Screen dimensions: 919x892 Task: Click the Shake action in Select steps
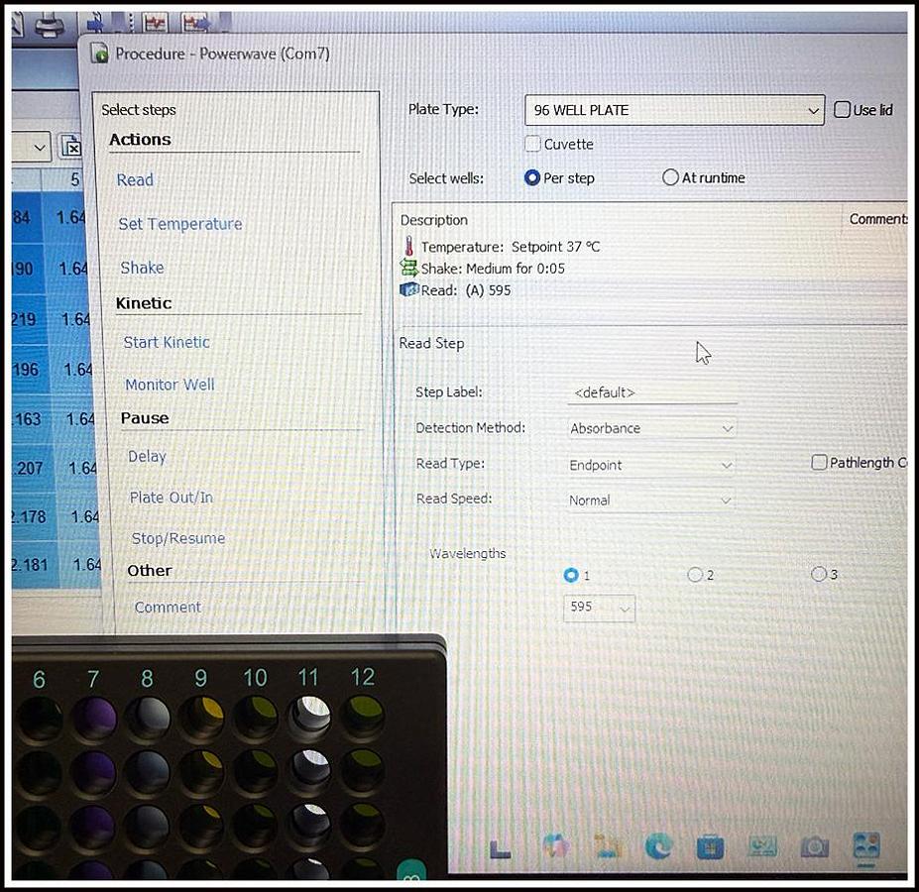click(x=142, y=268)
